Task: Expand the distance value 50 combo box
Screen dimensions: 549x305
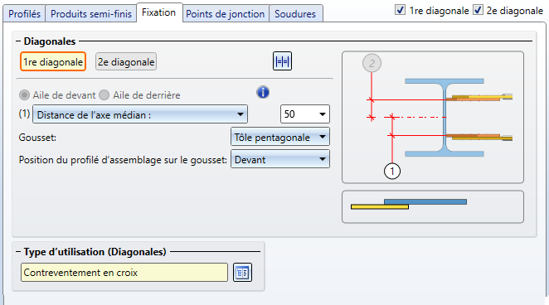Action: pyautogui.click(x=305, y=114)
